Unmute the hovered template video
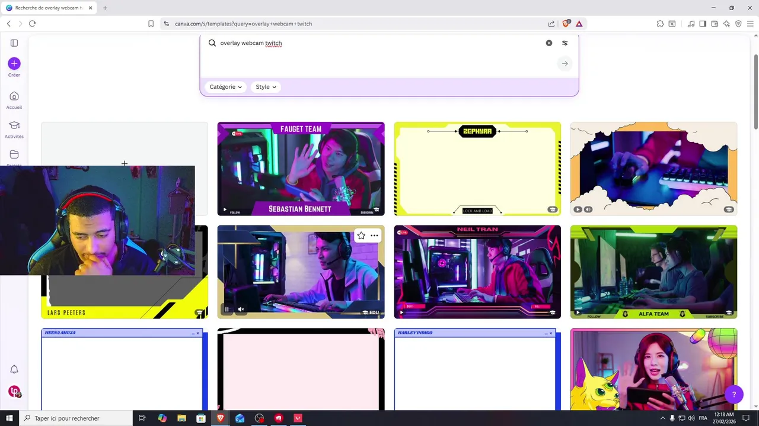Viewport: 759px width, 426px height. click(x=241, y=309)
